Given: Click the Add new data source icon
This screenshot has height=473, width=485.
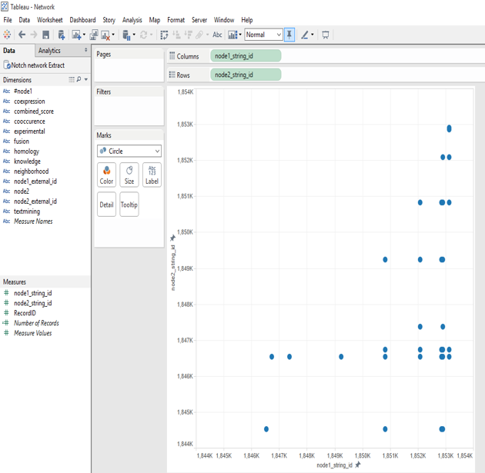Looking at the screenshot, I should 62,35.
